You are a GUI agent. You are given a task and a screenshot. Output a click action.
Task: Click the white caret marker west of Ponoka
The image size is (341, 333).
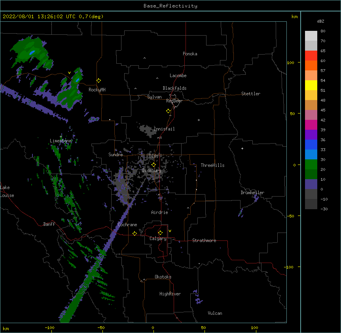pyautogui.click(x=144, y=58)
